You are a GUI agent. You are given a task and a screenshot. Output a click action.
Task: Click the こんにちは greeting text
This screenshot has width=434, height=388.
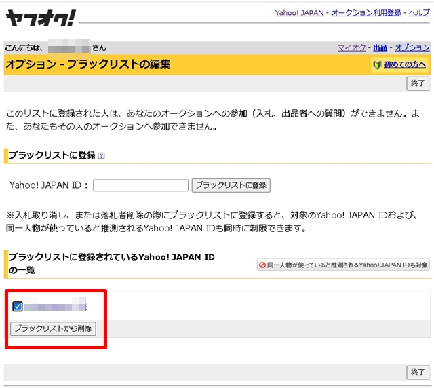pyautogui.click(x=24, y=48)
